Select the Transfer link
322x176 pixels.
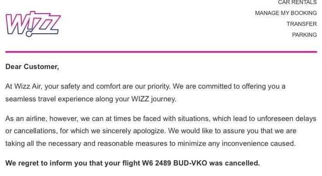302,24
